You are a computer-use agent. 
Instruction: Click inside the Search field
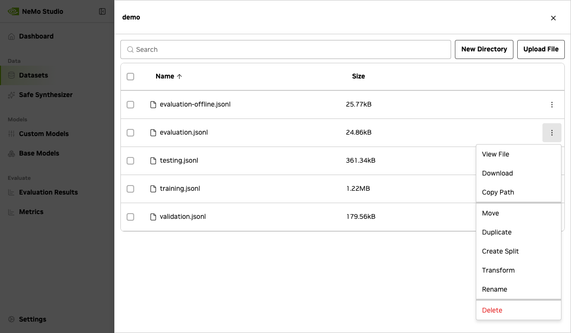(285, 49)
